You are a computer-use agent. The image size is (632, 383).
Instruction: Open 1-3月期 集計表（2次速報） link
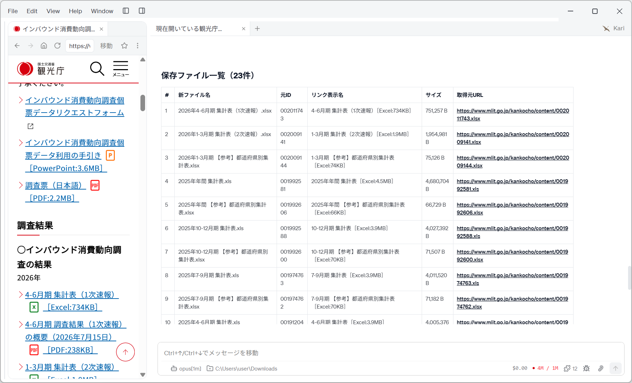tap(72, 367)
